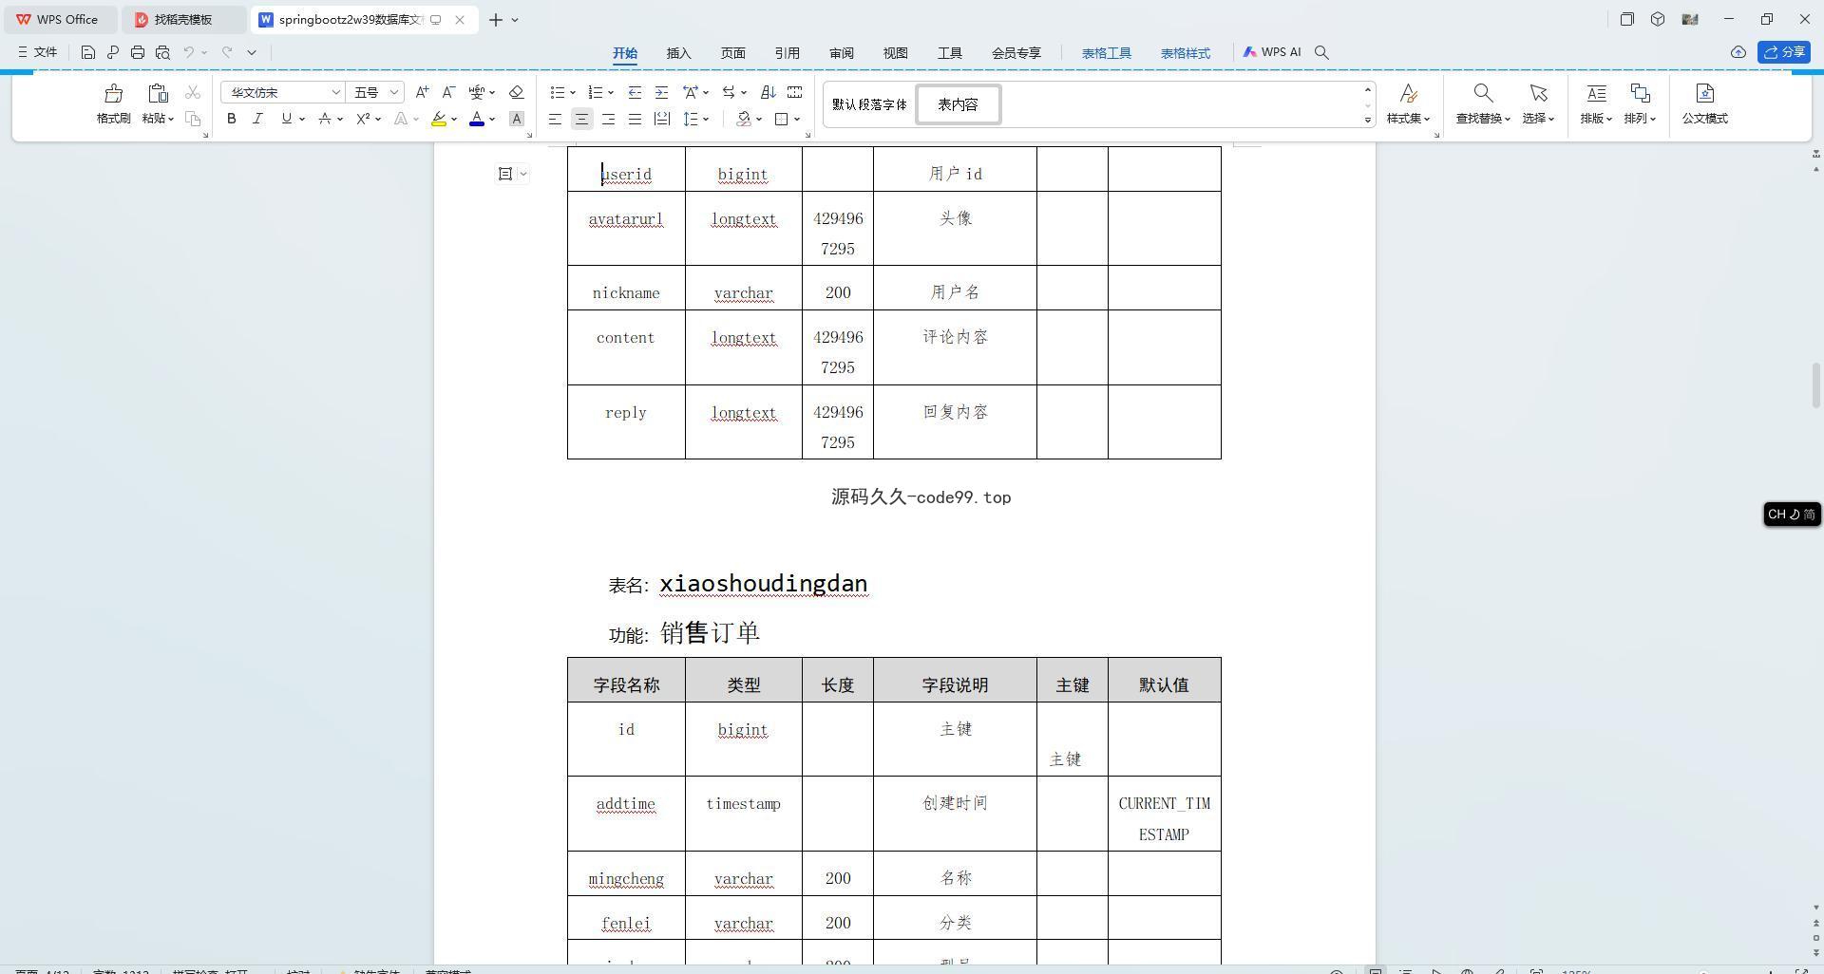Expand the styles gallery more arrow
Viewport: 1824px width, 974px height.
coord(1368,120)
